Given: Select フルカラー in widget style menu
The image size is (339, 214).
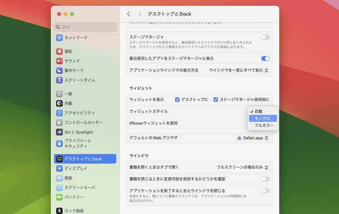Looking at the screenshot, I should point(263,125).
